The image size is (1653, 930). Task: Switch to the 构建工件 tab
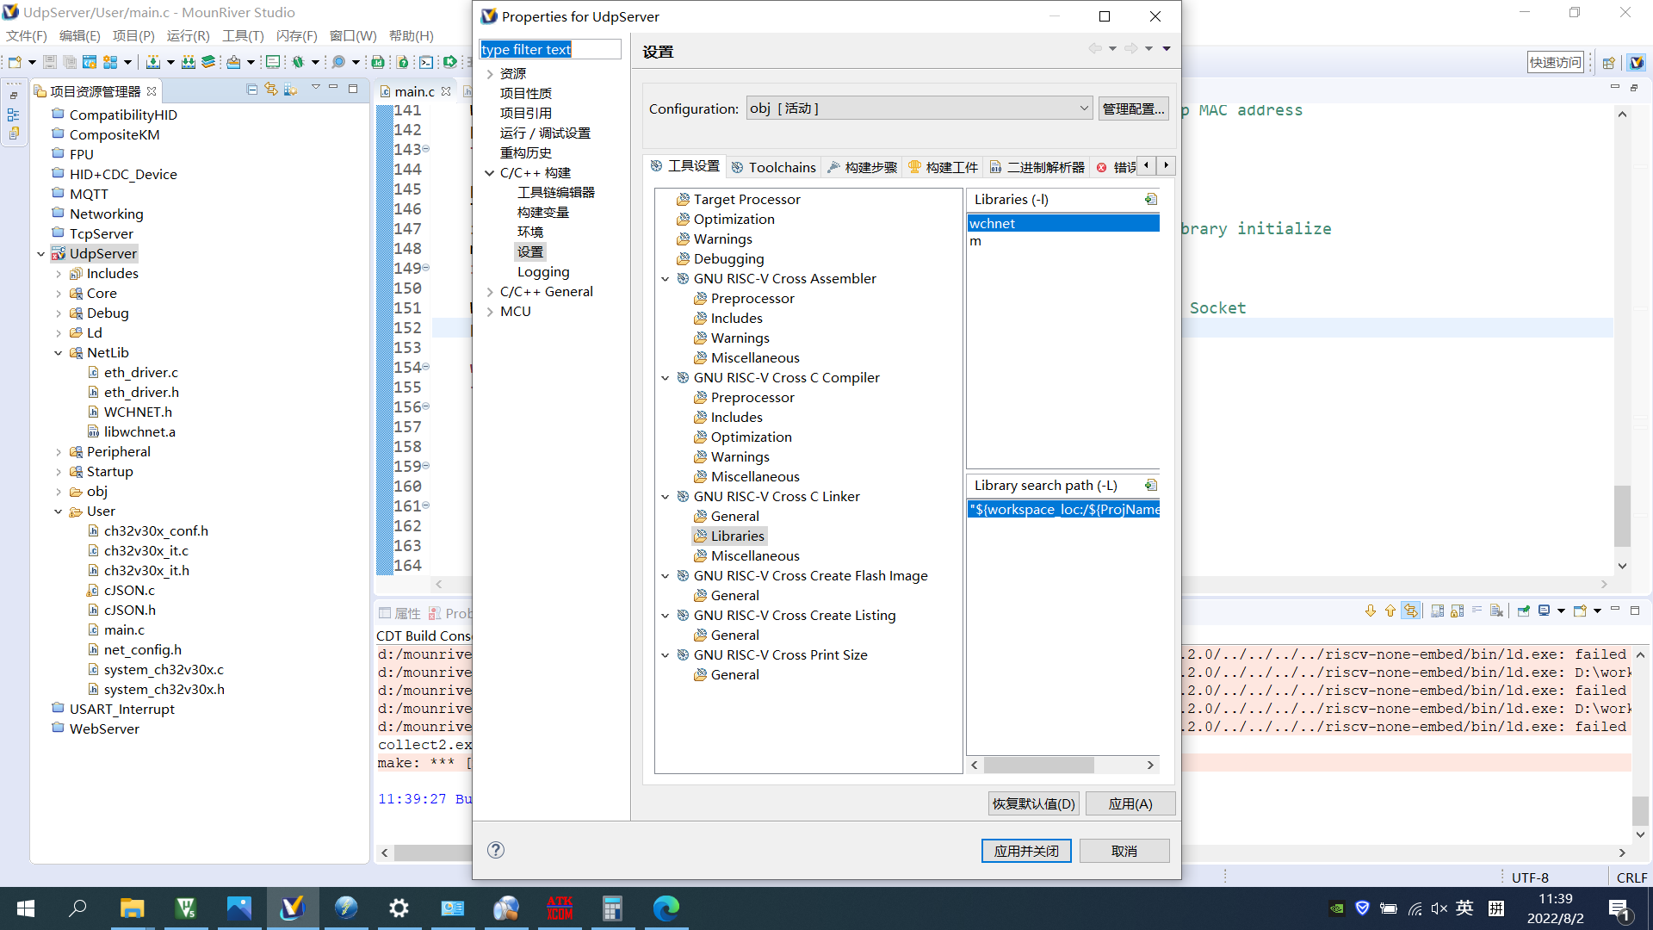point(944,167)
